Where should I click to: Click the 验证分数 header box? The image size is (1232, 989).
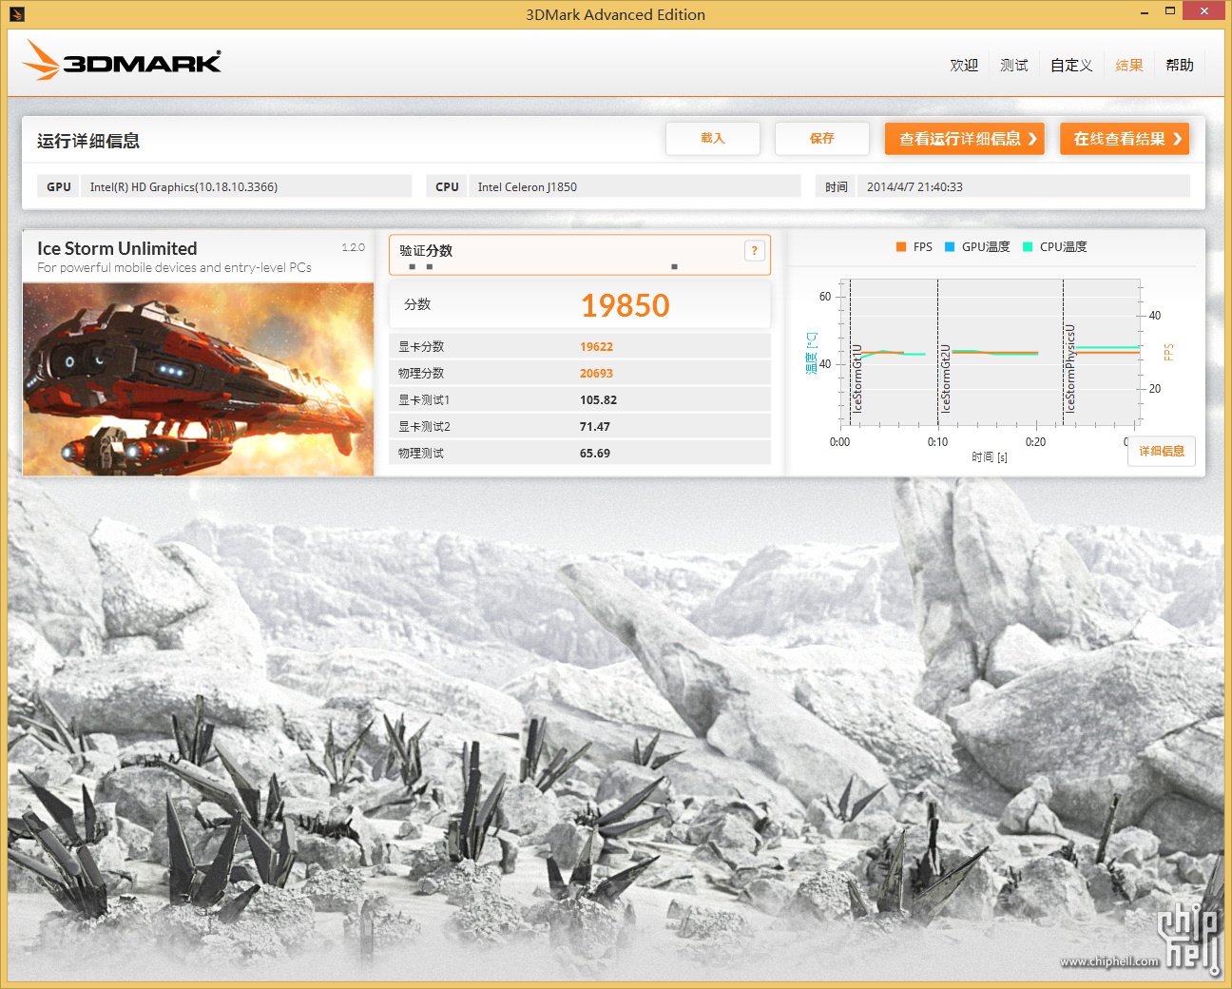pos(579,255)
